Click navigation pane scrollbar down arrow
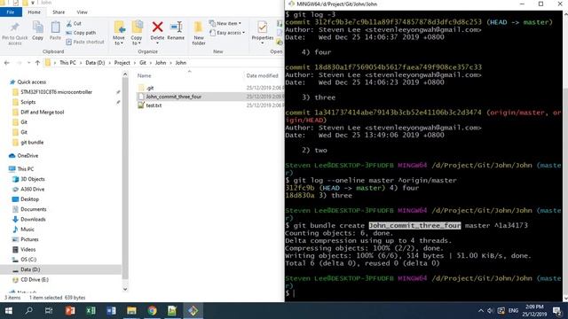The image size is (568, 319). 125,289
